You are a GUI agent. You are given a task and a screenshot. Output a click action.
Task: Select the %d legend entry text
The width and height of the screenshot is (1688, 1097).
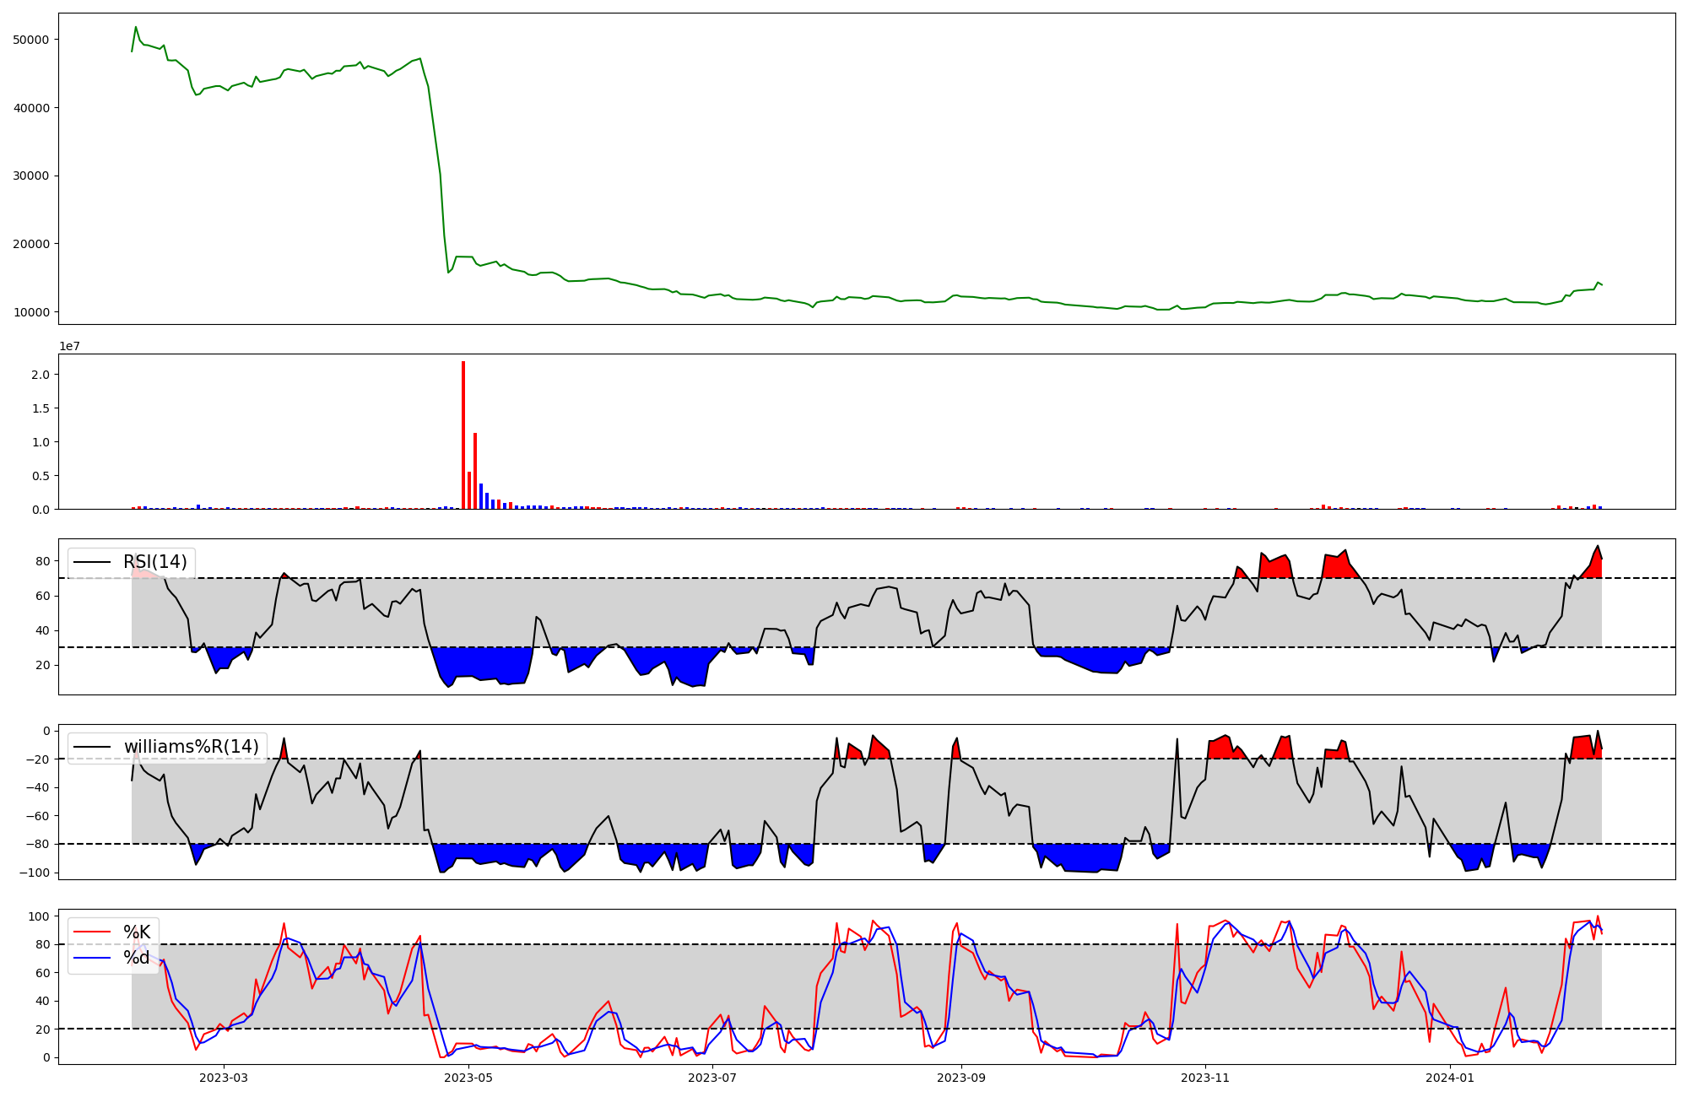(137, 958)
